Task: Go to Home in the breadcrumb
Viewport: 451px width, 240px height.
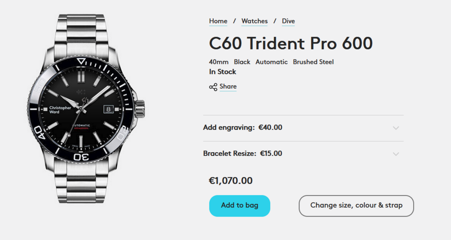Action: click(x=218, y=21)
